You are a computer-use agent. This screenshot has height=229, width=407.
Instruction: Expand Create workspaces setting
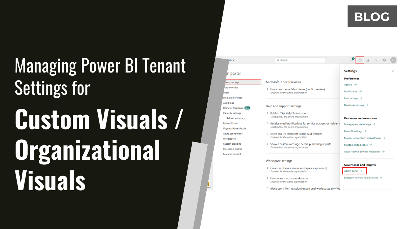[268, 168]
